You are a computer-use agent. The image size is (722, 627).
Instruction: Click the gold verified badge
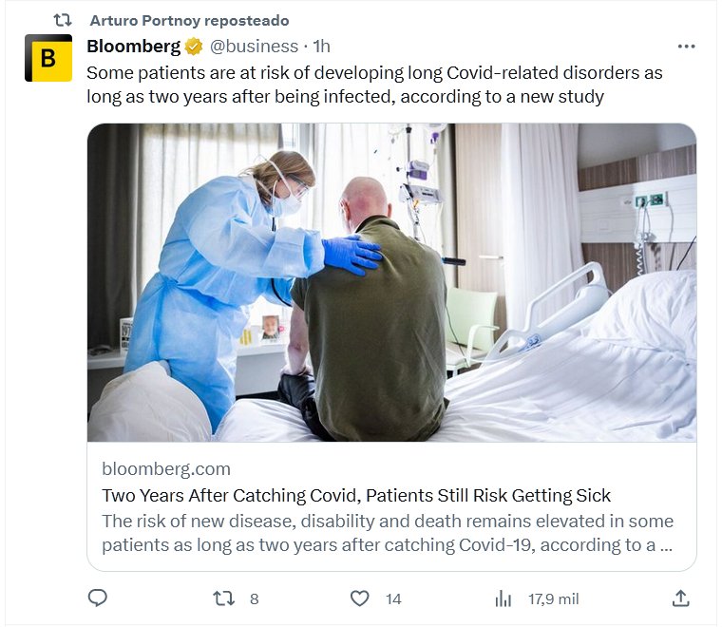point(193,46)
